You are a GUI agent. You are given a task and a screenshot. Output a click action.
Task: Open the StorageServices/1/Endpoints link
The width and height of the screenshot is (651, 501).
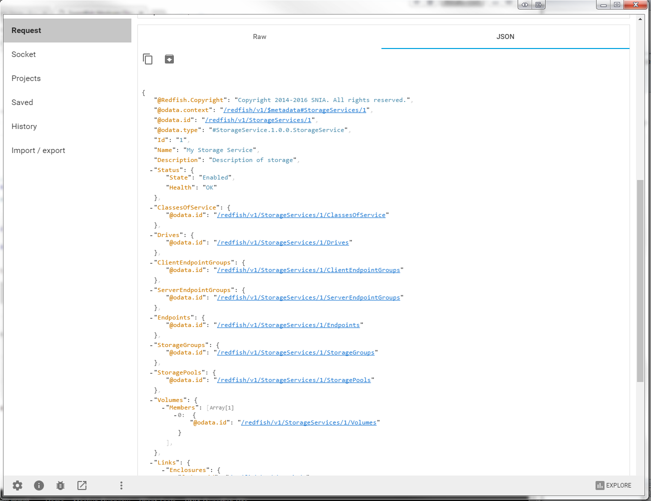288,325
